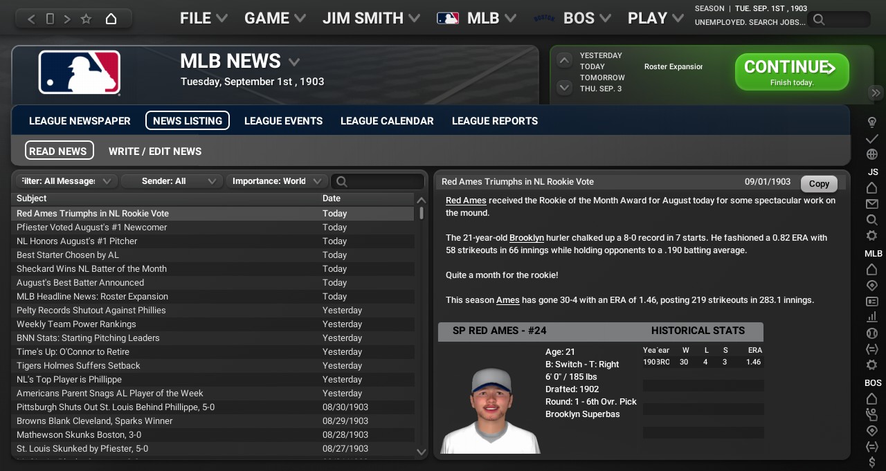Click the Red Ames player portrait
This screenshot has width=886, height=471.
click(x=490, y=409)
